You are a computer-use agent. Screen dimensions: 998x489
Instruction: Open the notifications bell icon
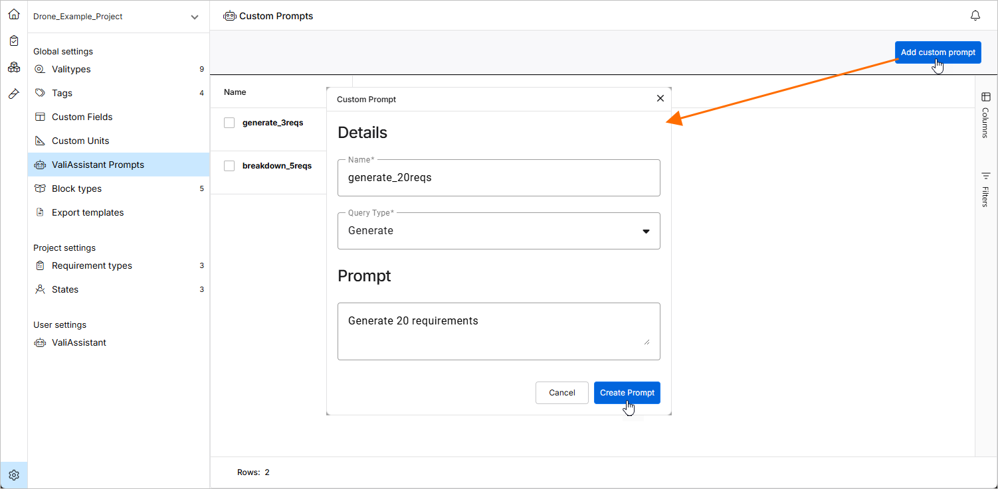pyautogui.click(x=975, y=15)
